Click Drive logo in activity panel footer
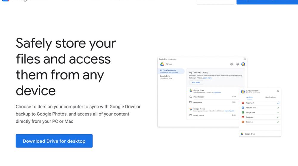This screenshot has height=166, width=298. (242, 134)
